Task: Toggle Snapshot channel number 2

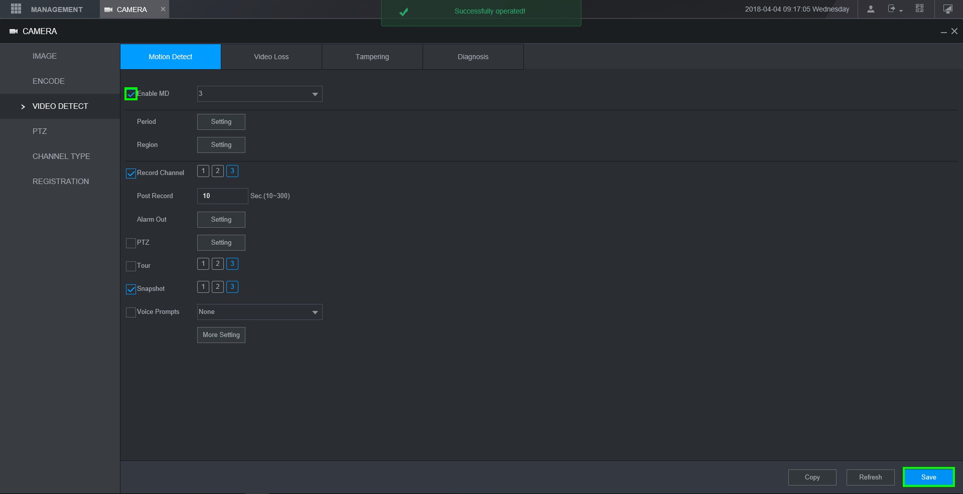Action: [218, 287]
